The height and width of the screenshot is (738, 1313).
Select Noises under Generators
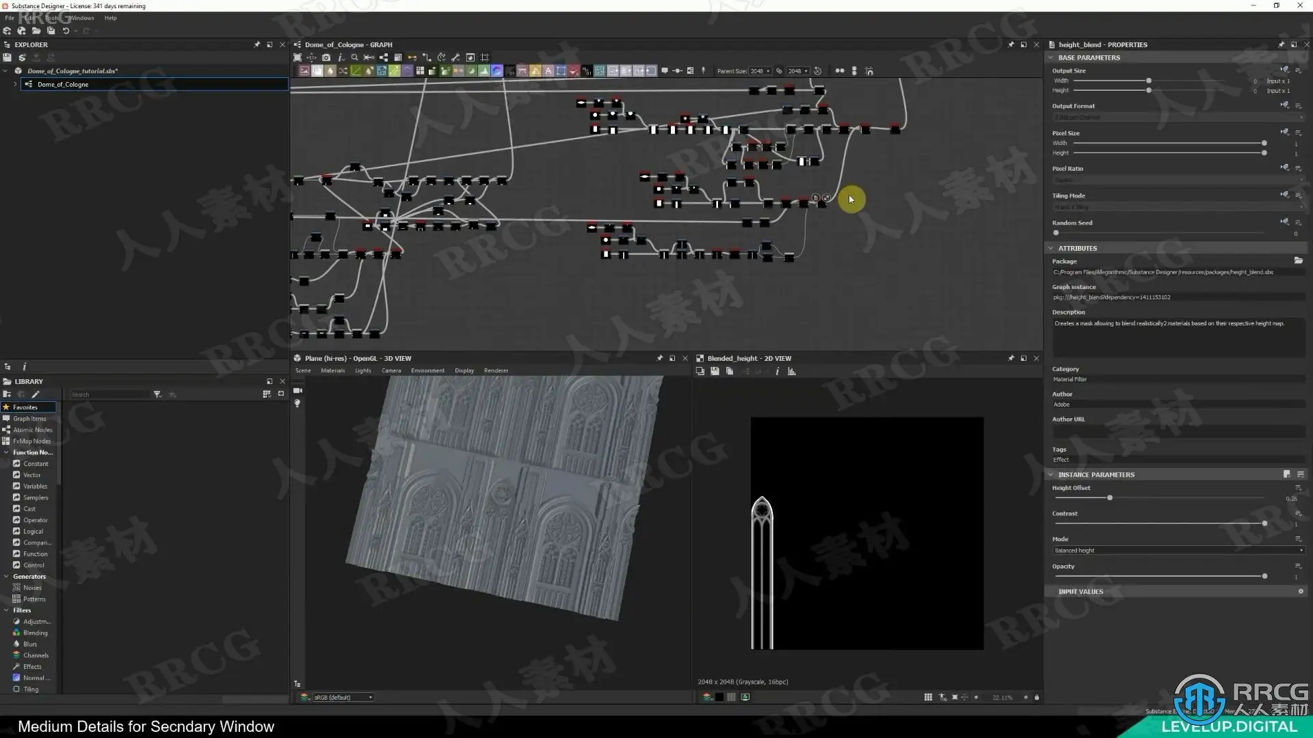click(x=32, y=588)
